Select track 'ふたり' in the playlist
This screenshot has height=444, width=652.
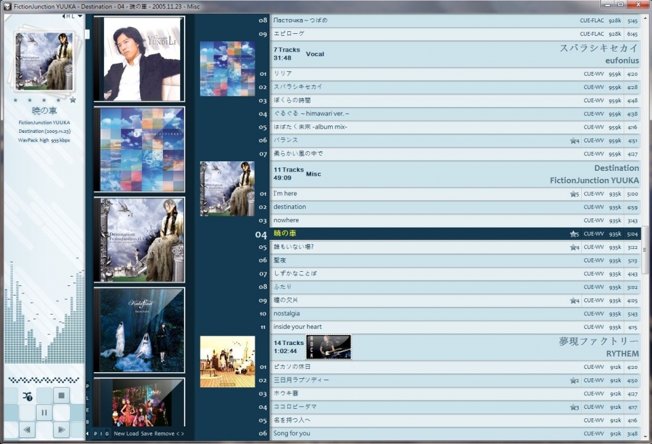(x=455, y=287)
